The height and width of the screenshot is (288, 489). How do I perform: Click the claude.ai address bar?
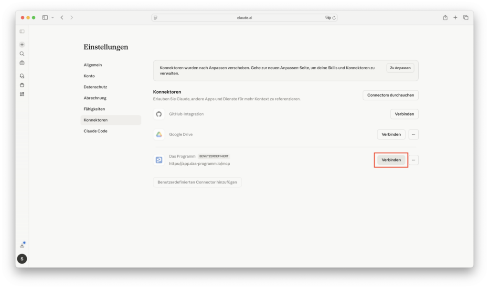(244, 18)
